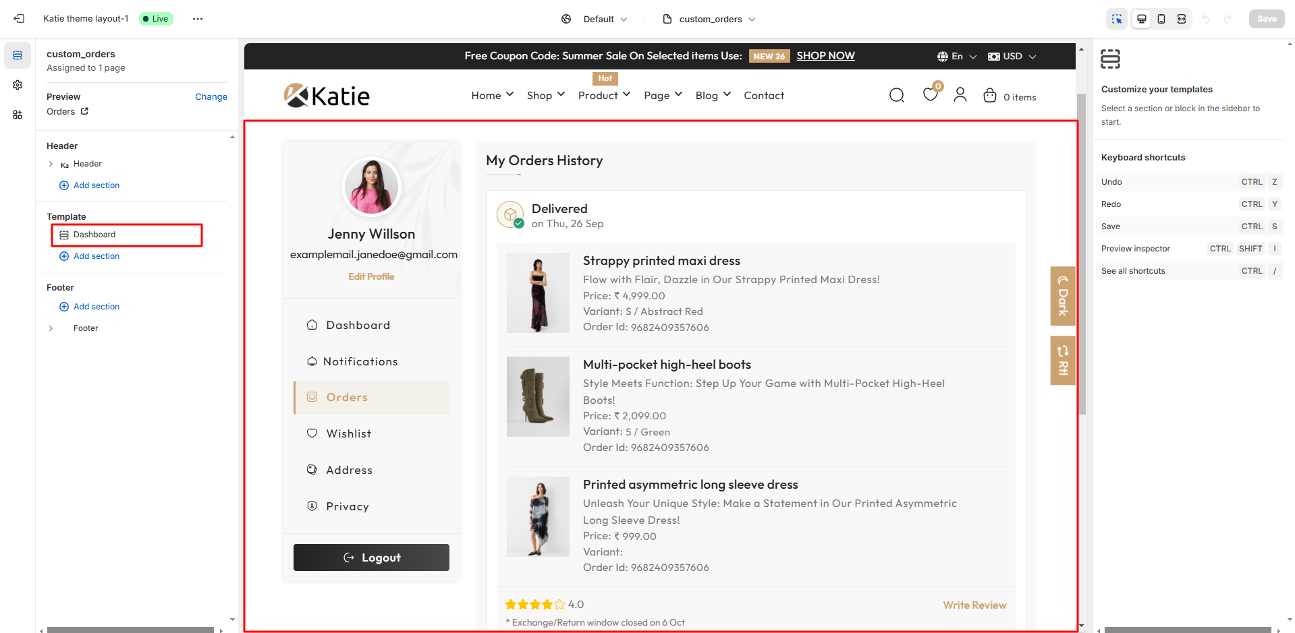Switch to mobile preview view
The image size is (1295, 633).
(x=1161, y=19)
